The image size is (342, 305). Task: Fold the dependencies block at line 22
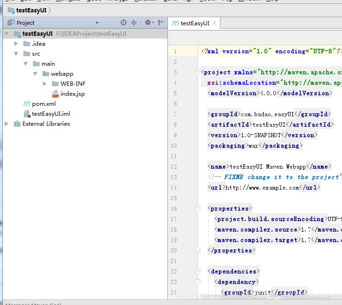point(197,271)
